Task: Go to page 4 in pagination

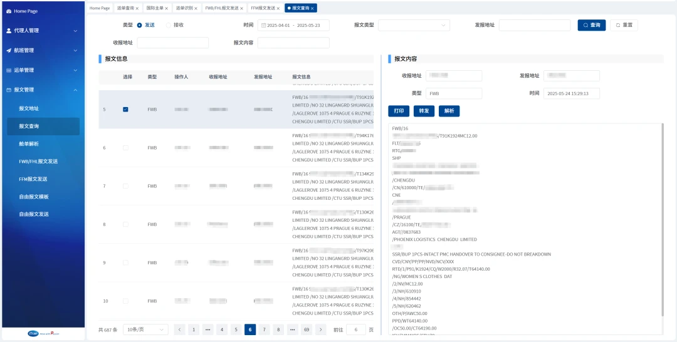Action: [222, 329]
